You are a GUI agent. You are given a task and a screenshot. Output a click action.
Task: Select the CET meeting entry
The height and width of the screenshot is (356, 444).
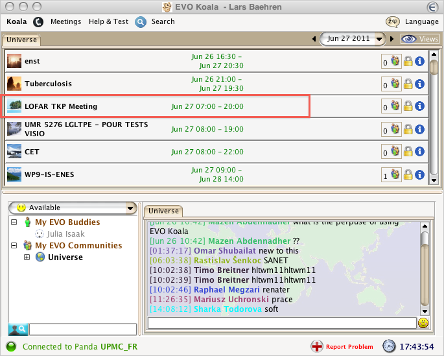point(216,152)
